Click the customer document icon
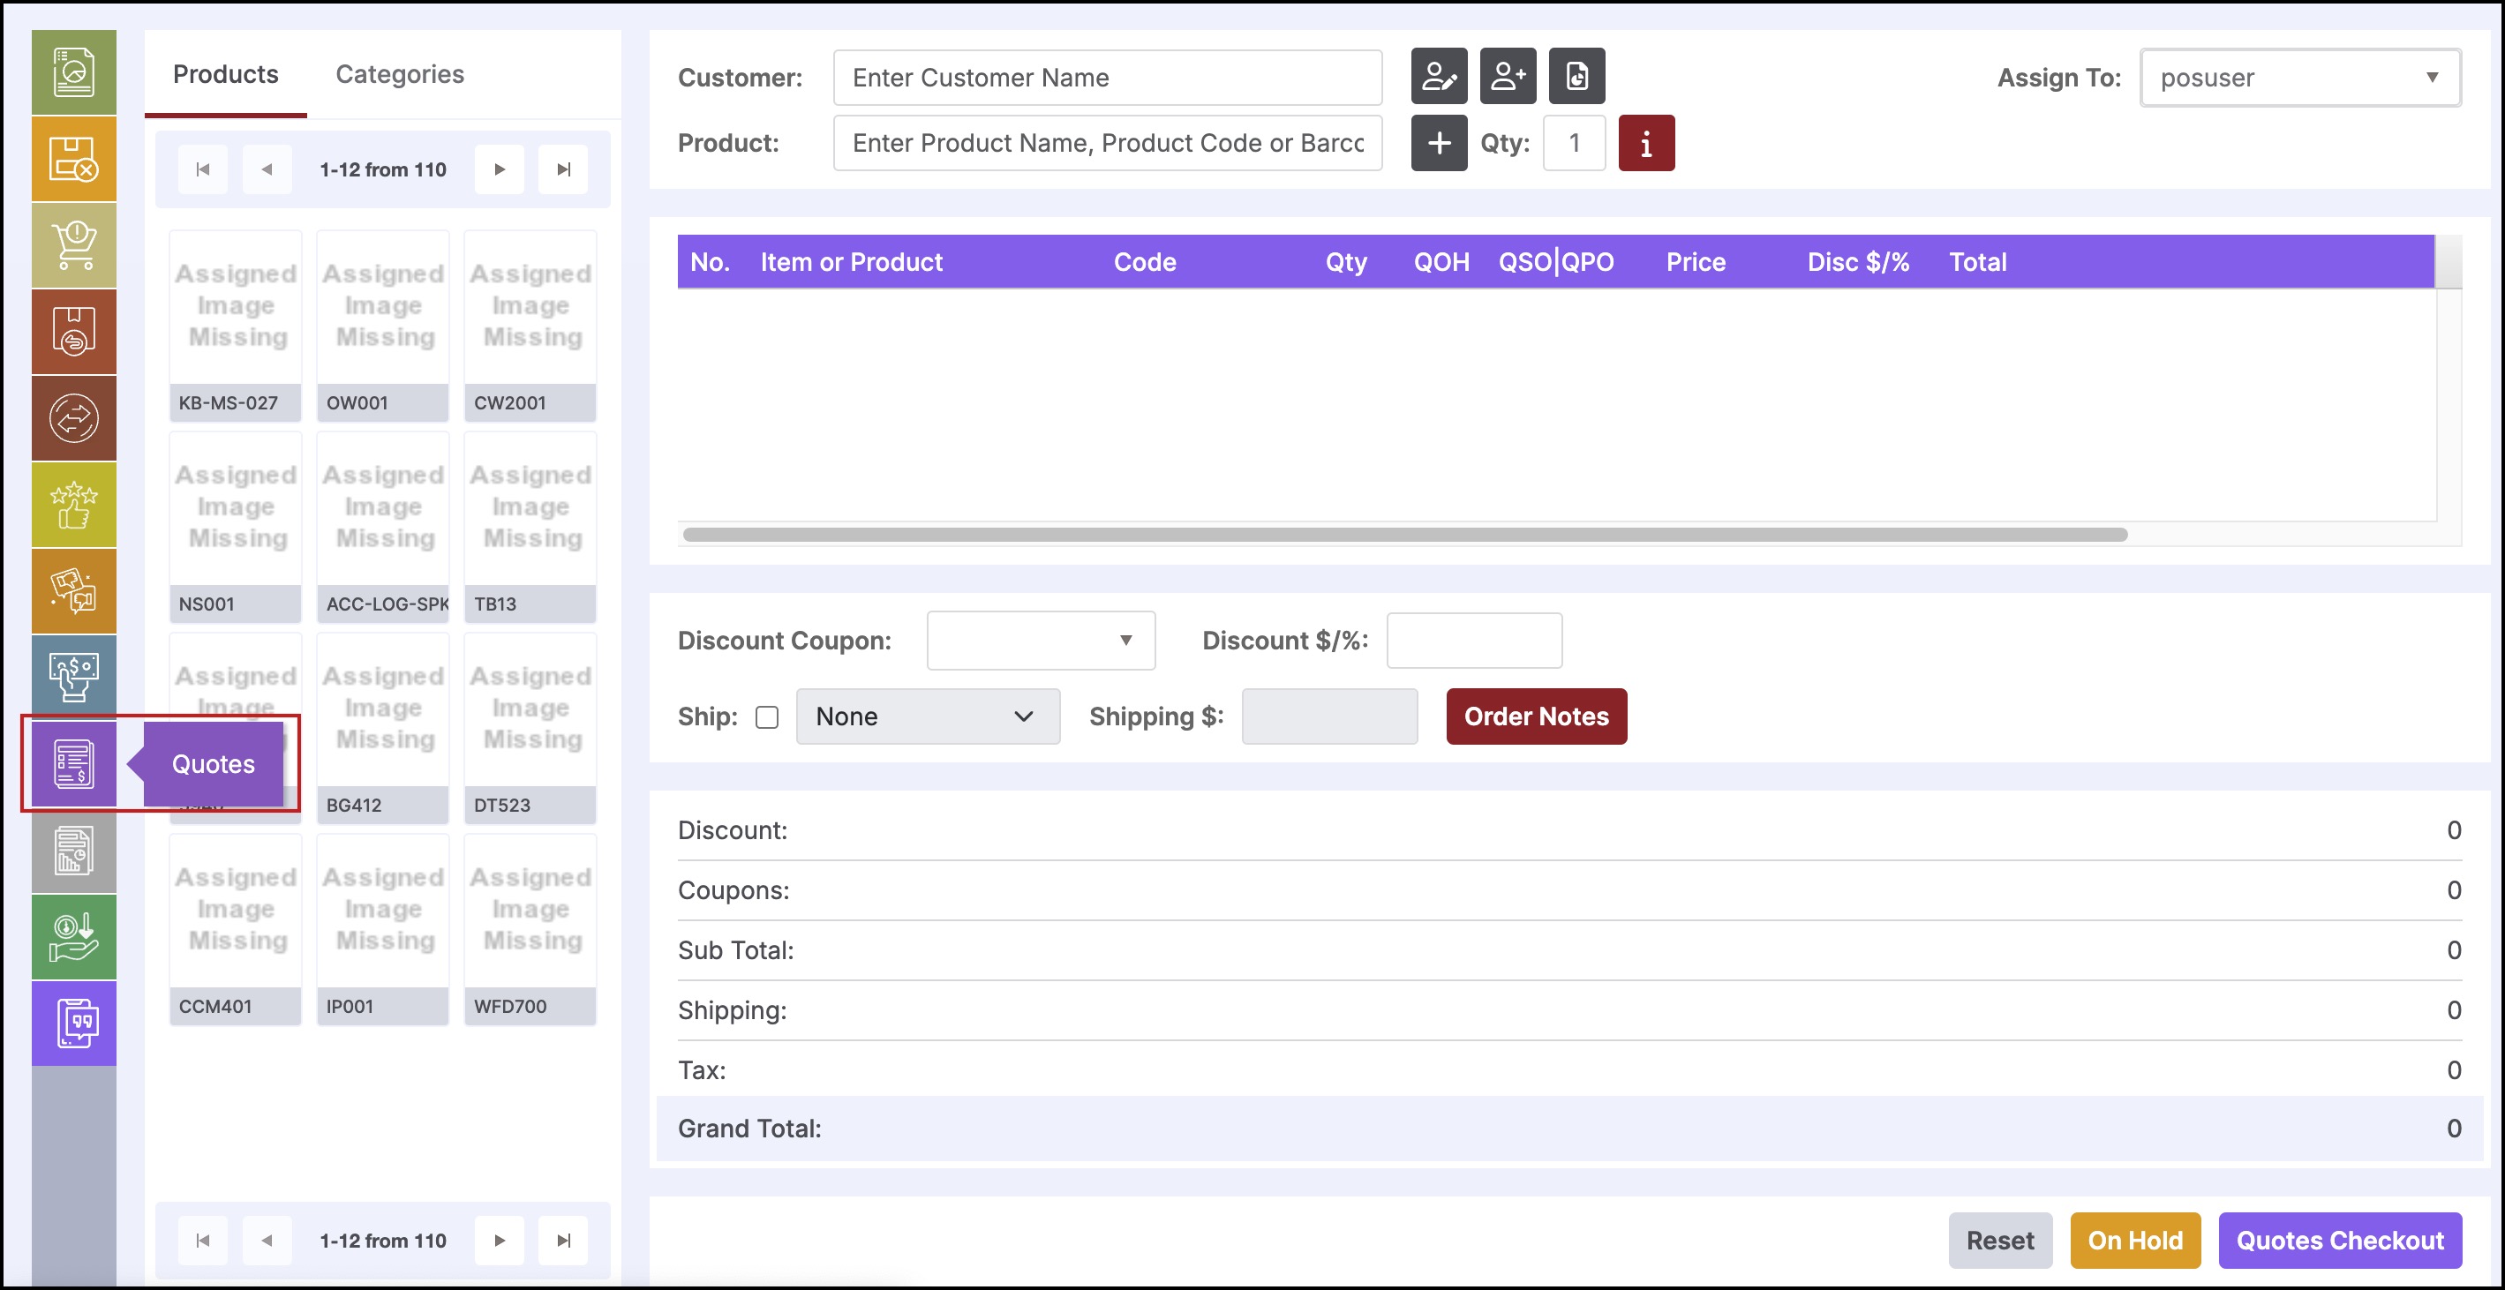The image size is (2505, 1290). (x=1576, y=76)
